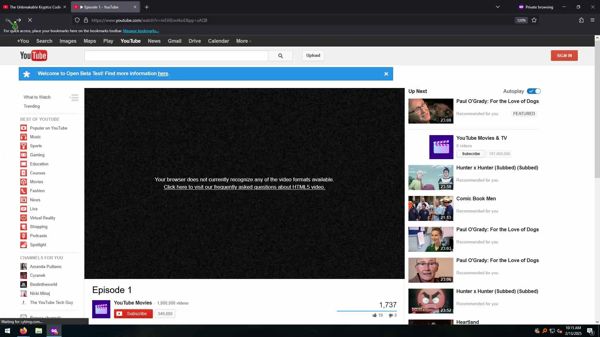Expand the More dropdown in top bar
Screen dimensions: 600x337
coord(243,41)
